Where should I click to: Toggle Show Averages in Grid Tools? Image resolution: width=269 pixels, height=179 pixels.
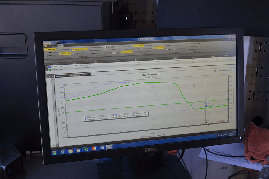tap(139, 46)
